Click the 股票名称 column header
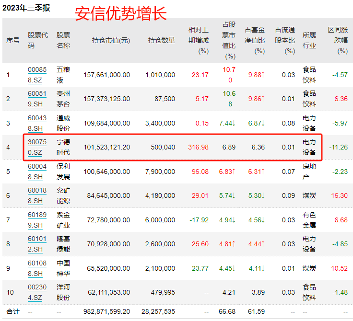 [63, 41]
